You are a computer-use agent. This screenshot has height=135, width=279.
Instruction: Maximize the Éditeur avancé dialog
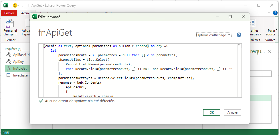tap(230, 17)
